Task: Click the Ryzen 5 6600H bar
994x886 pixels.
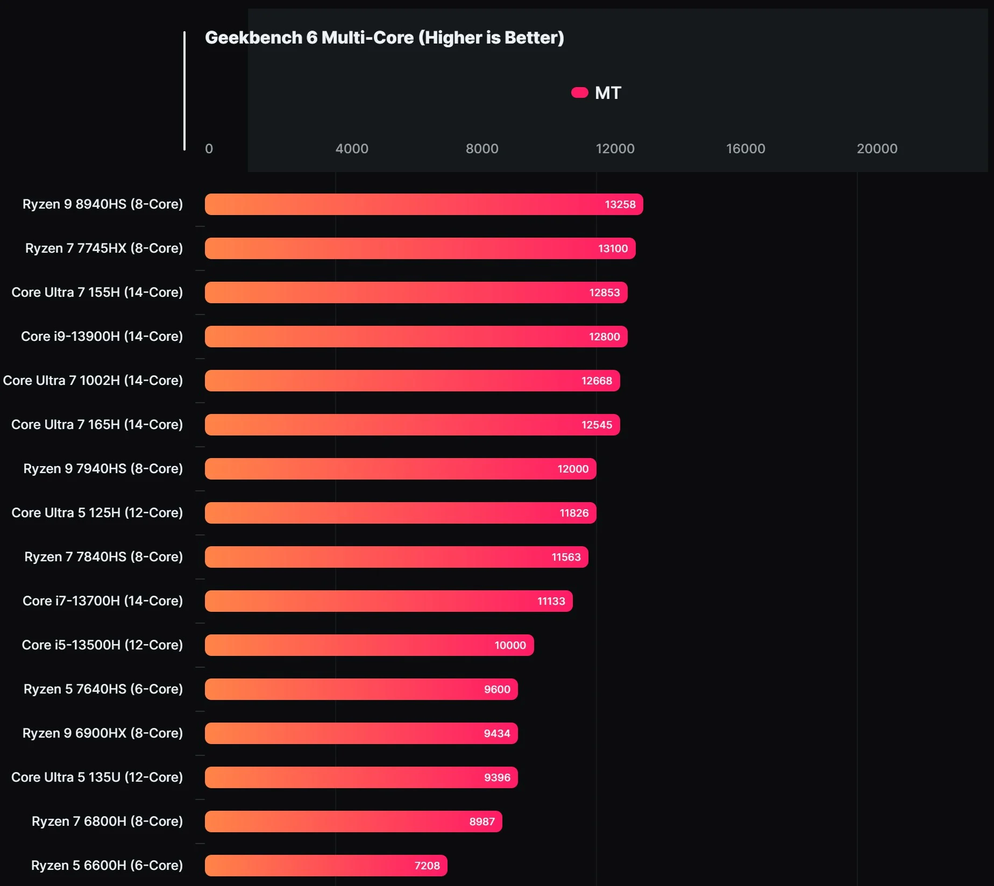Action: click(x=326, y=866)
